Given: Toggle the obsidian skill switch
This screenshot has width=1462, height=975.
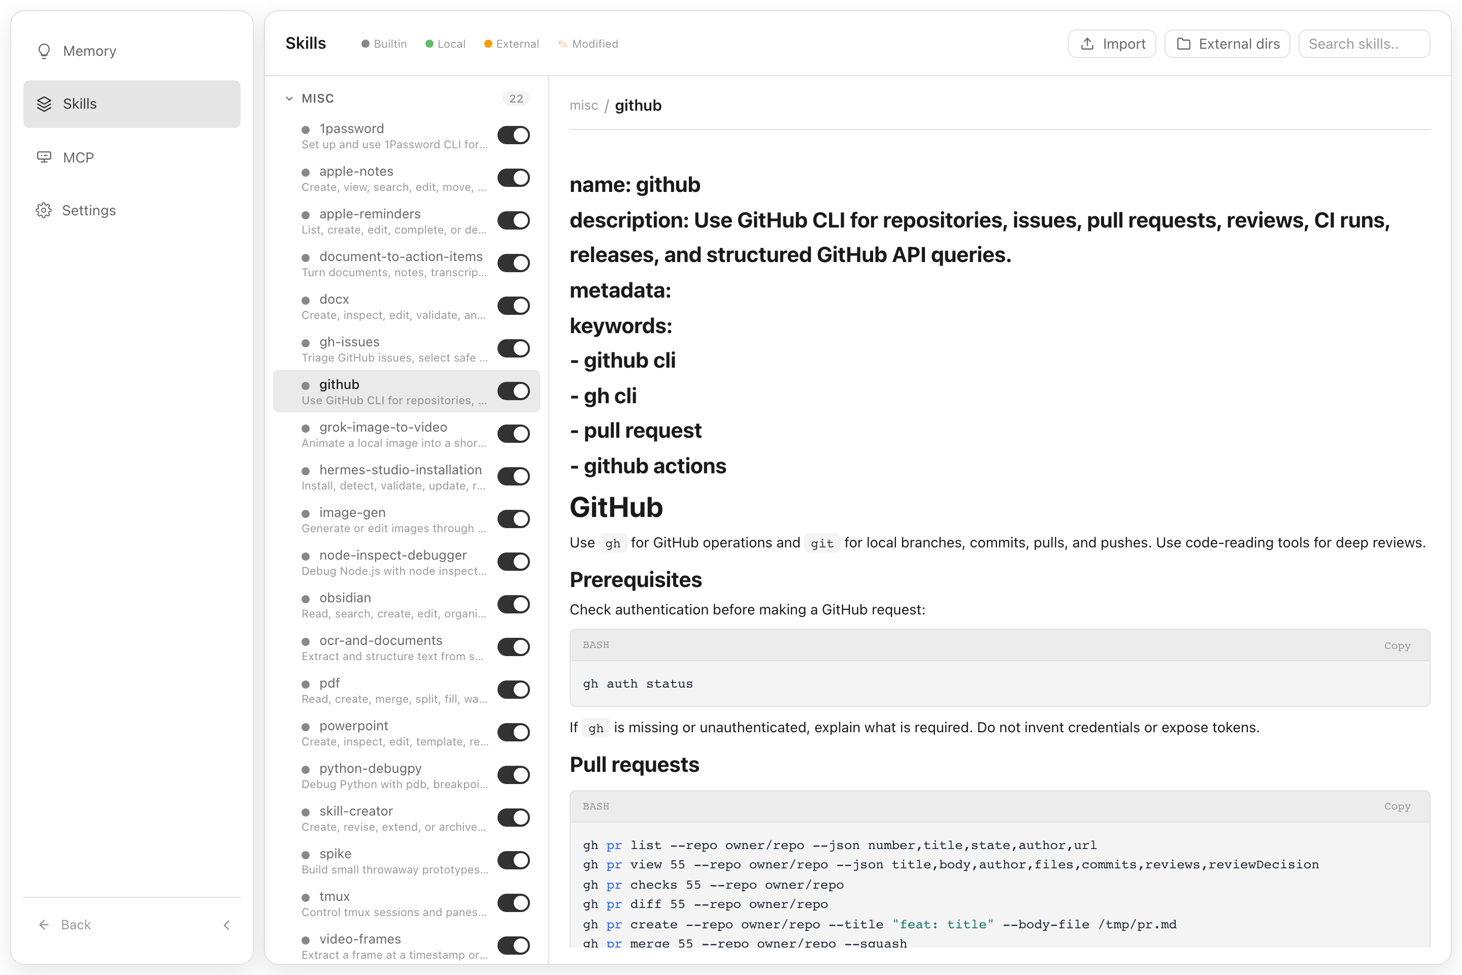Looking at the screenshot, I should tap(513, 604).
